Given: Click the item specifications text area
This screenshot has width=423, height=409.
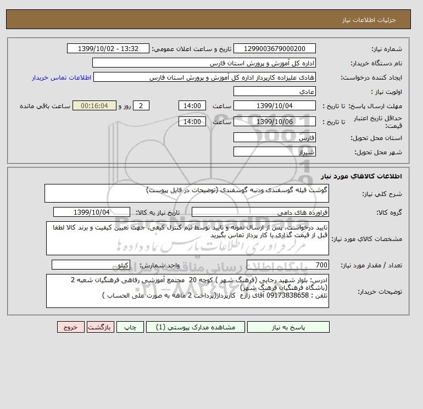Looking at the screenshot, I should coord(187,238).
